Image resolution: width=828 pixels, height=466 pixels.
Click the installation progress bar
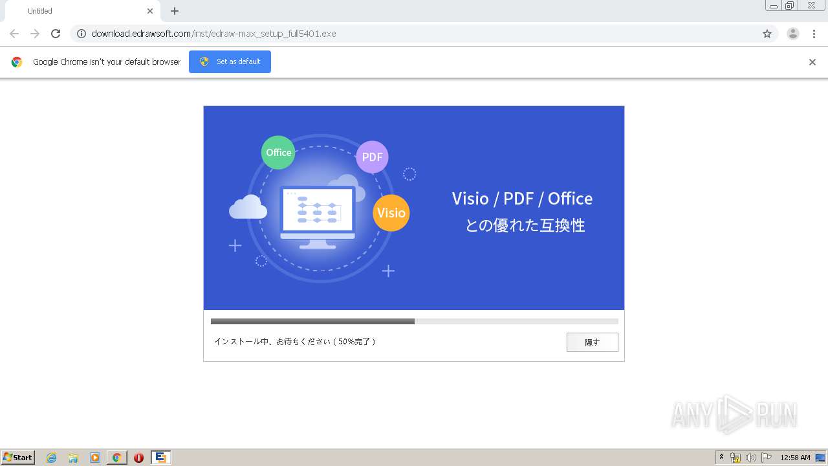415,321
